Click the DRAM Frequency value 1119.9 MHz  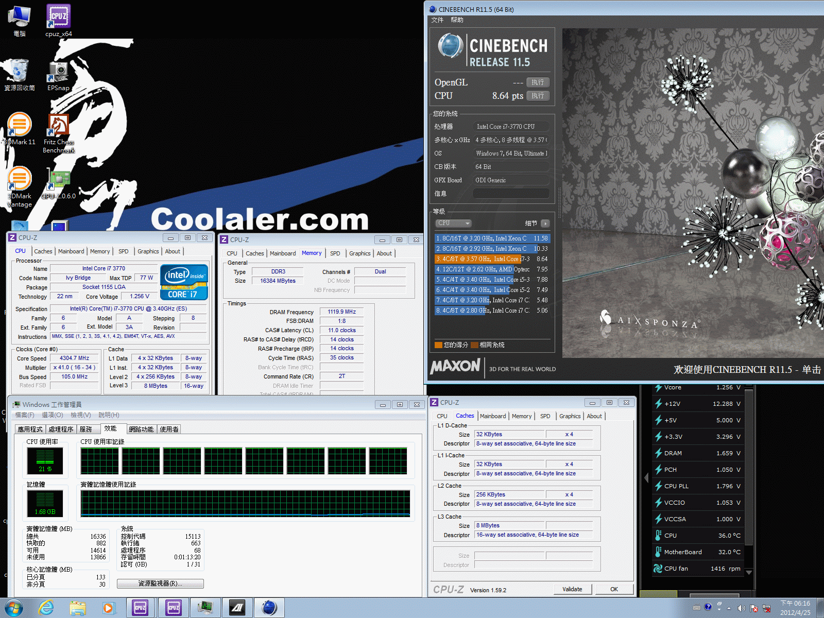(342, 312)
